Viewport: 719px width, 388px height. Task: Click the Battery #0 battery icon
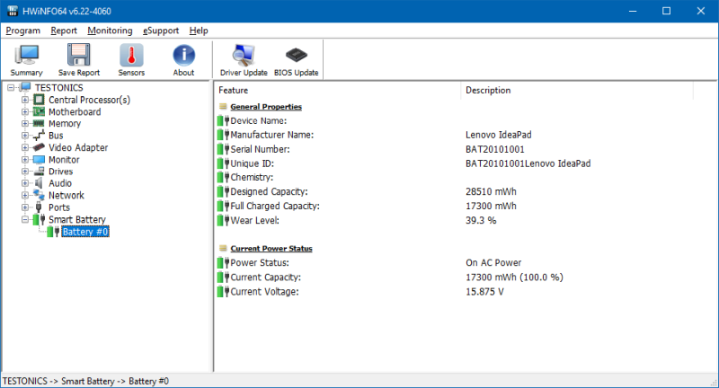pyautogui.click(x=53, y=232)
